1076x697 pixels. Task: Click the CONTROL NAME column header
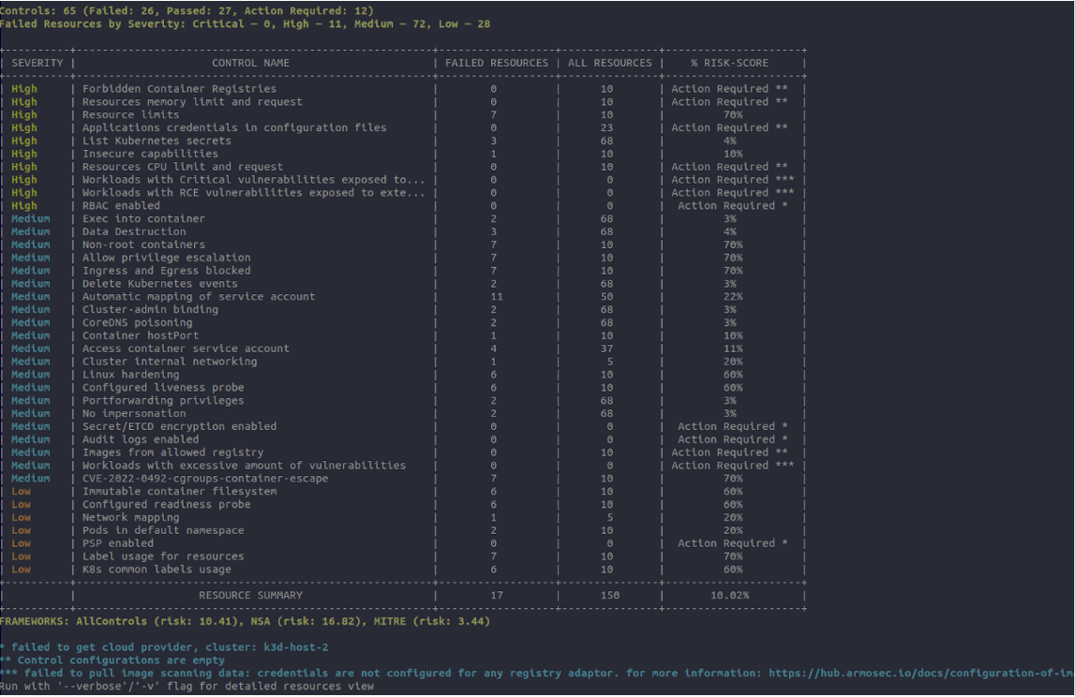(250, 63)
